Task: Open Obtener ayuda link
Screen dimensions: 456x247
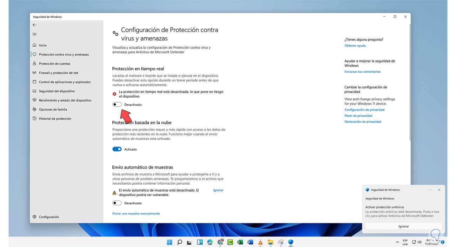Action: (x=355, y=46)
